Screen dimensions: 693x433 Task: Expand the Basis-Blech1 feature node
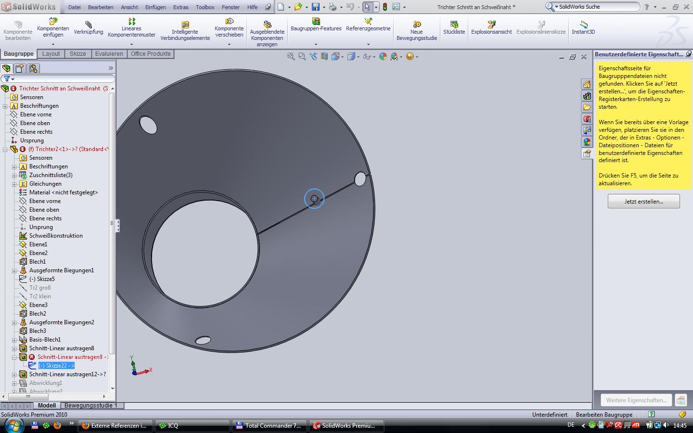pyautogui.click(x=14, y=340)
